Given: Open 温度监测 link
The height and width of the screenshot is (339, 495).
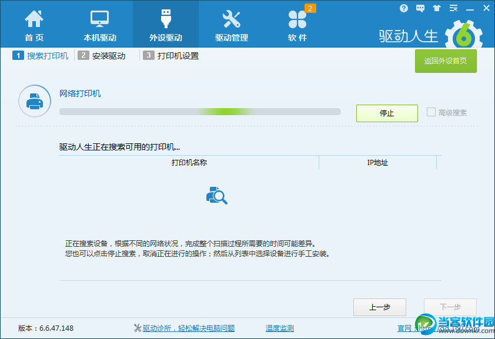Looking at the screenshot, I should 280,328.
